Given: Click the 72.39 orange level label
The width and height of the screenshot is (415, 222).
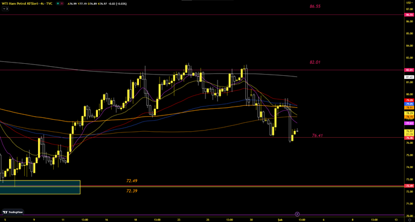Looking at the screenshot, I should point(132,191).
